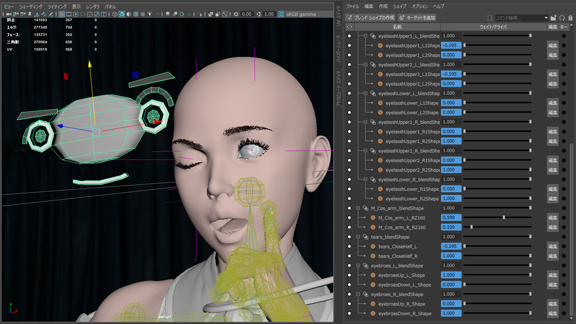Click the exposure reset icon
This screenshot has width=576, height=324.
pyautogui.click(x=236, y=14)
